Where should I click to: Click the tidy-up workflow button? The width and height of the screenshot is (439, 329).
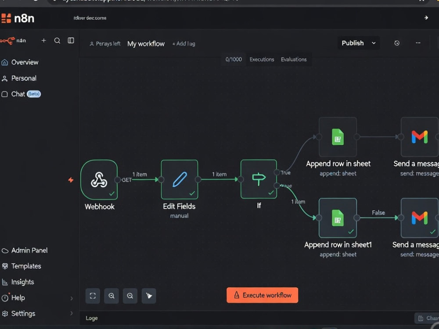[x=149, y=296]
